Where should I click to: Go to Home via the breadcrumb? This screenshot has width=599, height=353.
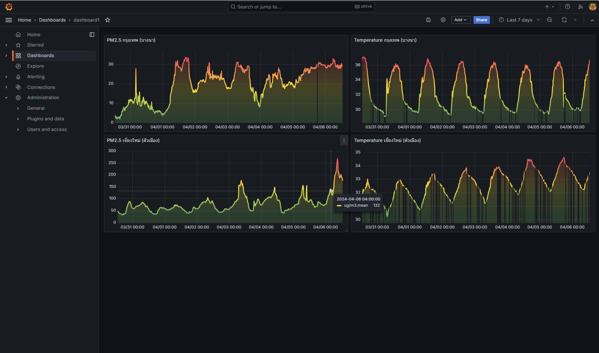coord(24,20)
